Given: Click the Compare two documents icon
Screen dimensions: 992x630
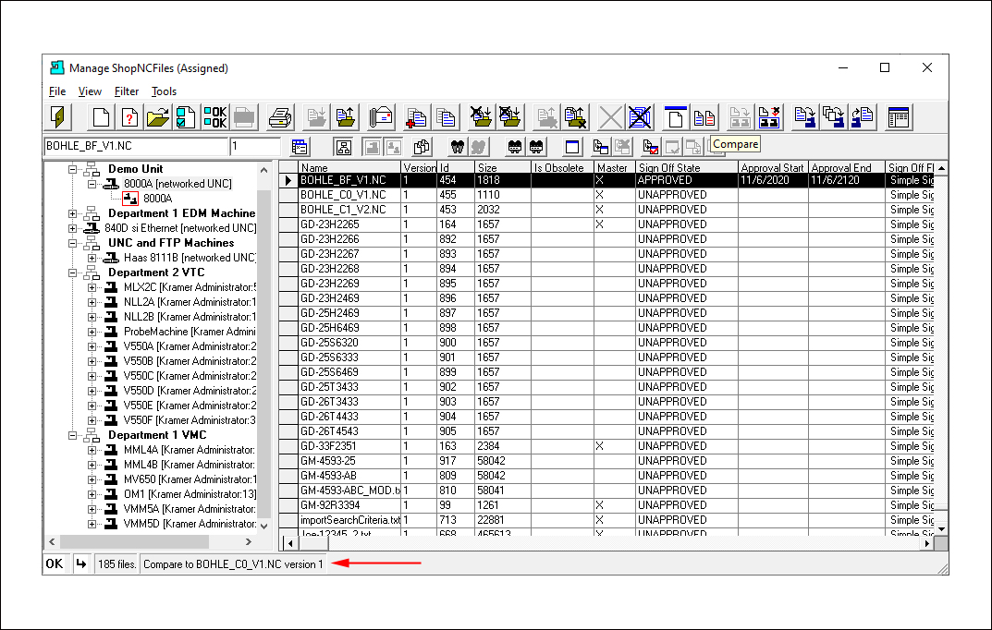Looking at the screenshot, I should 704,117.
